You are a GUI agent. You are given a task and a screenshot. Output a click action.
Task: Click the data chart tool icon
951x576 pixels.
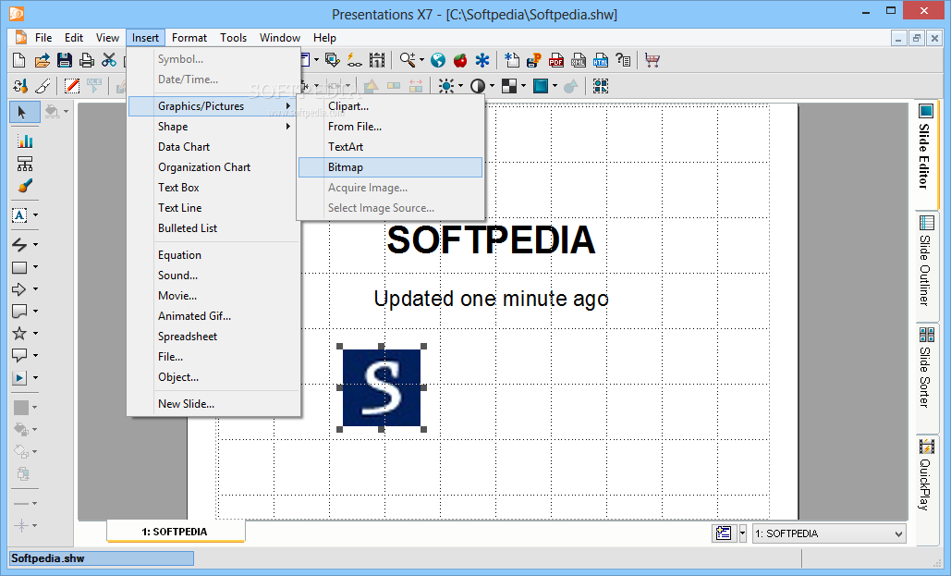coord(25,141)
